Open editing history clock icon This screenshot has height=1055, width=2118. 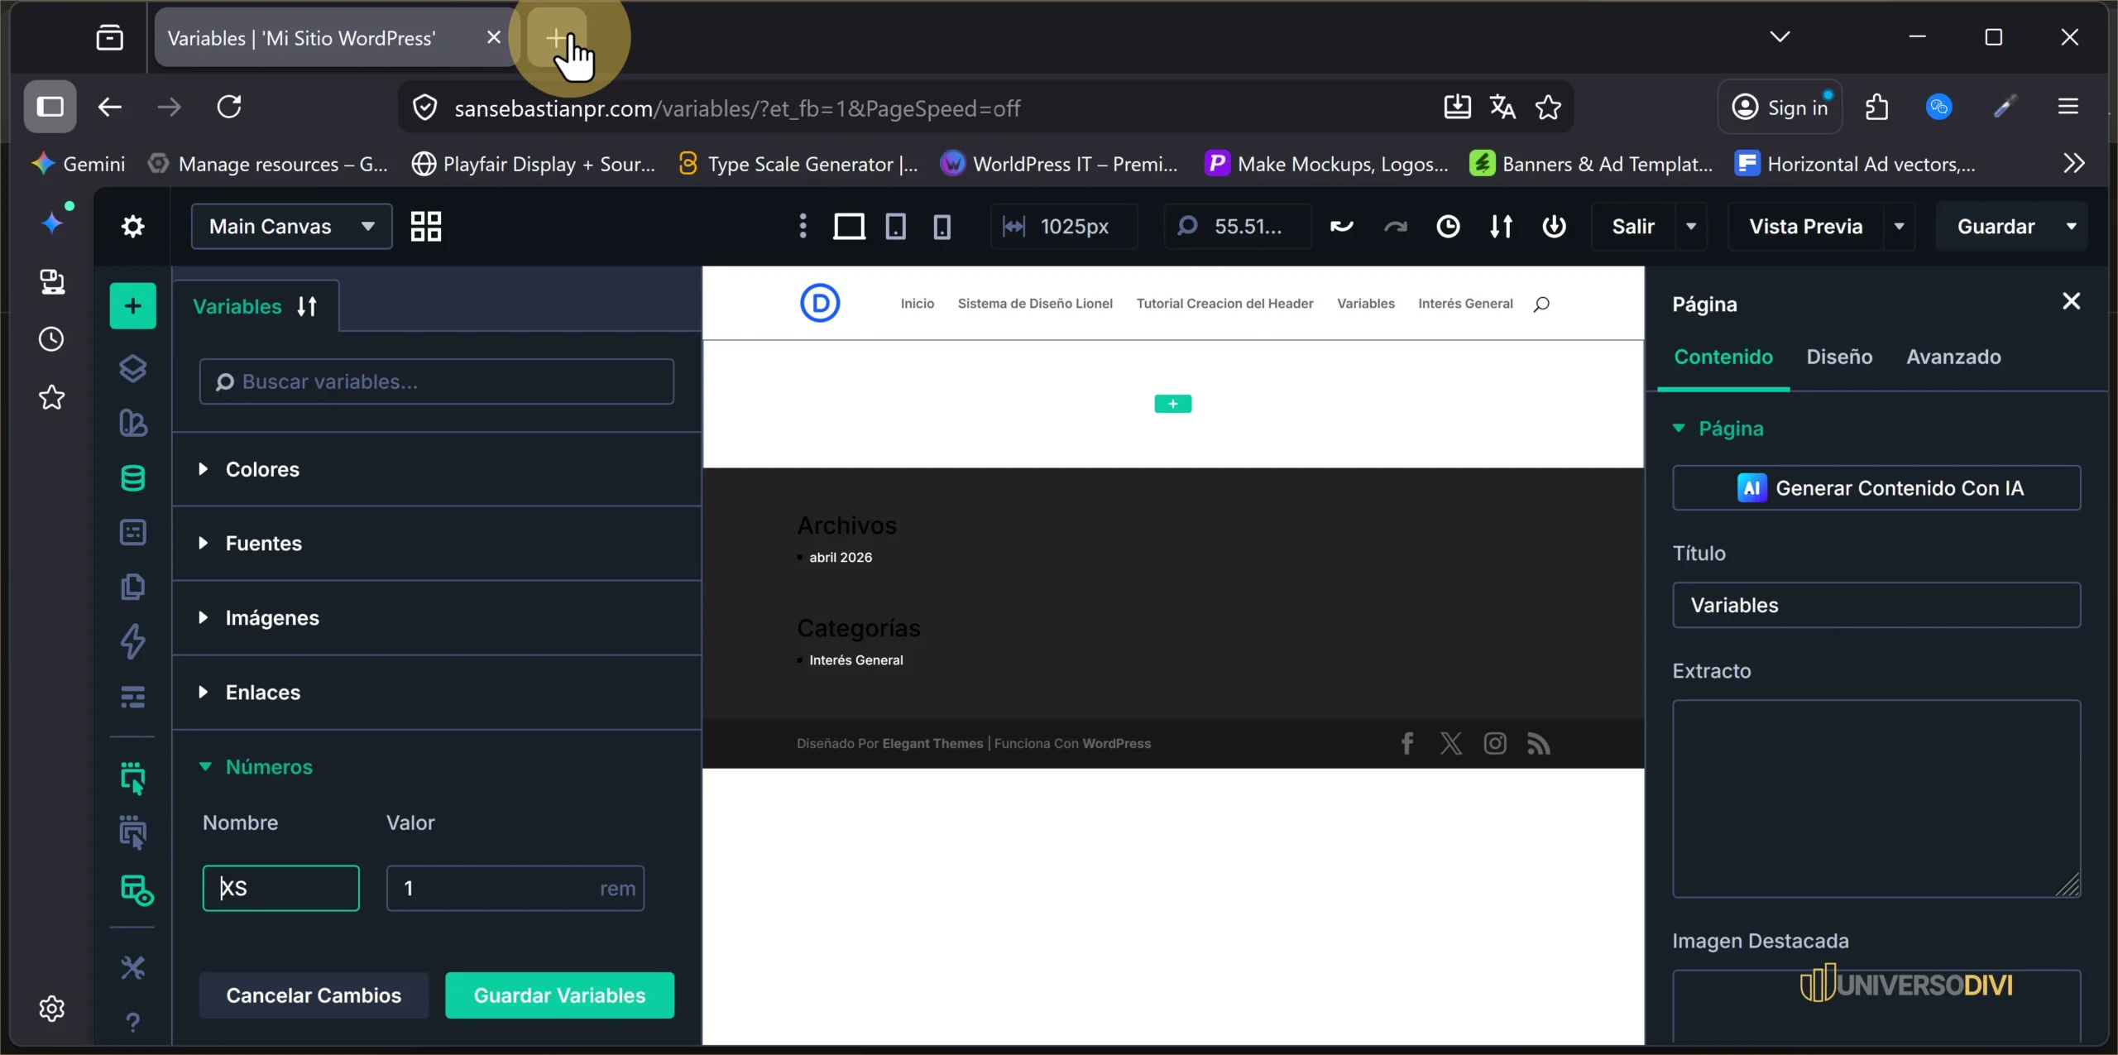coord(1448,226)
